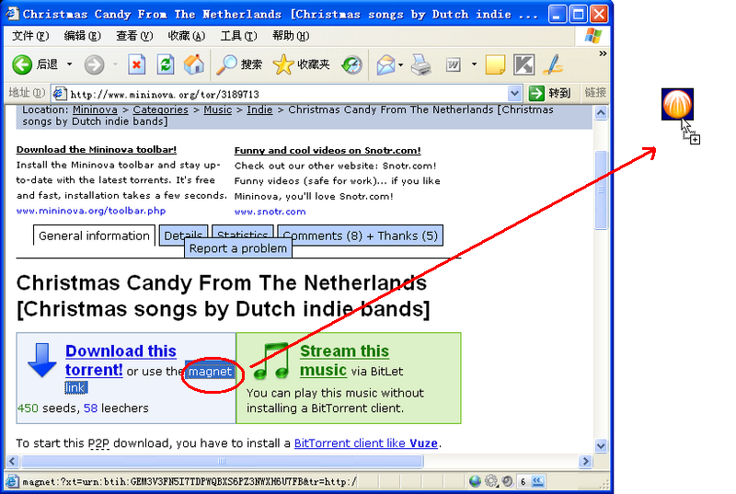
Task: Click the orange BitComet desktop icon
Action: click(677, 104)
